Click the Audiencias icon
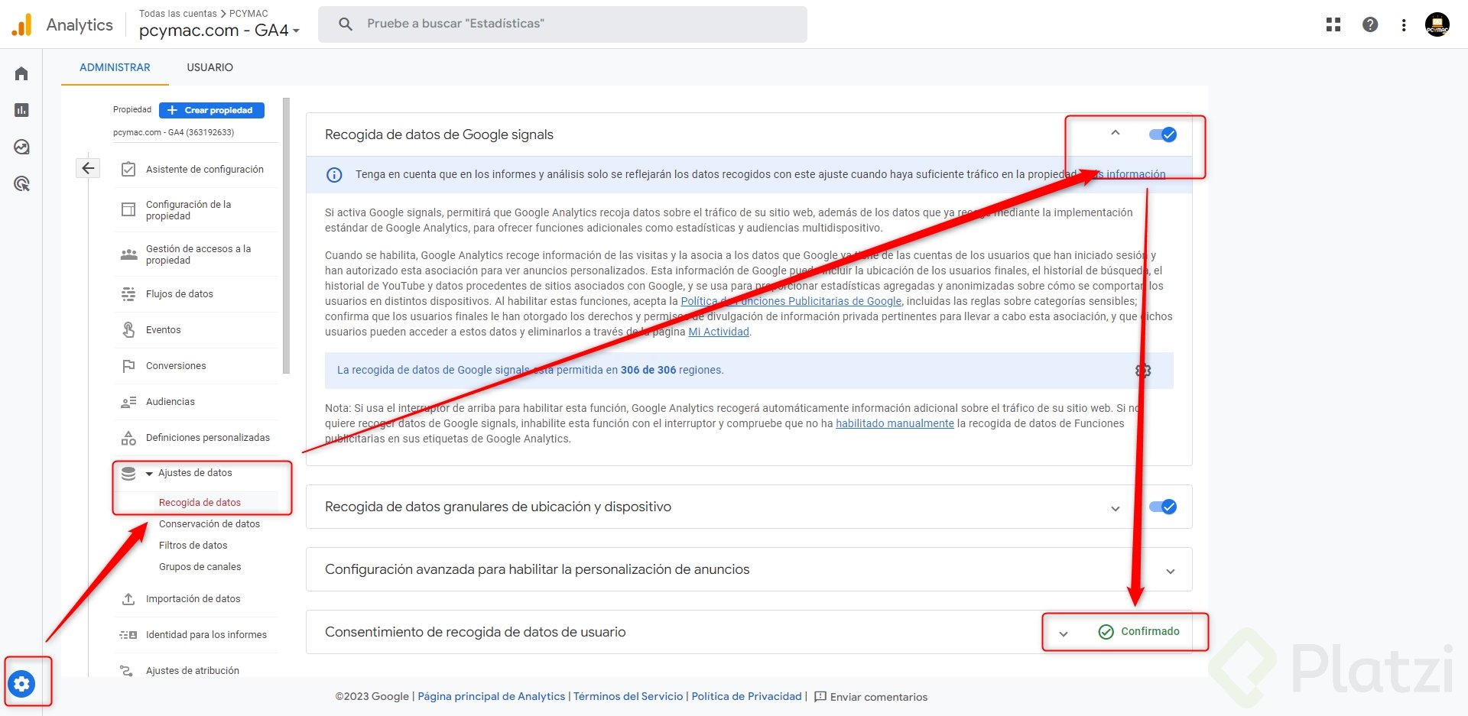 coord(128,402)
